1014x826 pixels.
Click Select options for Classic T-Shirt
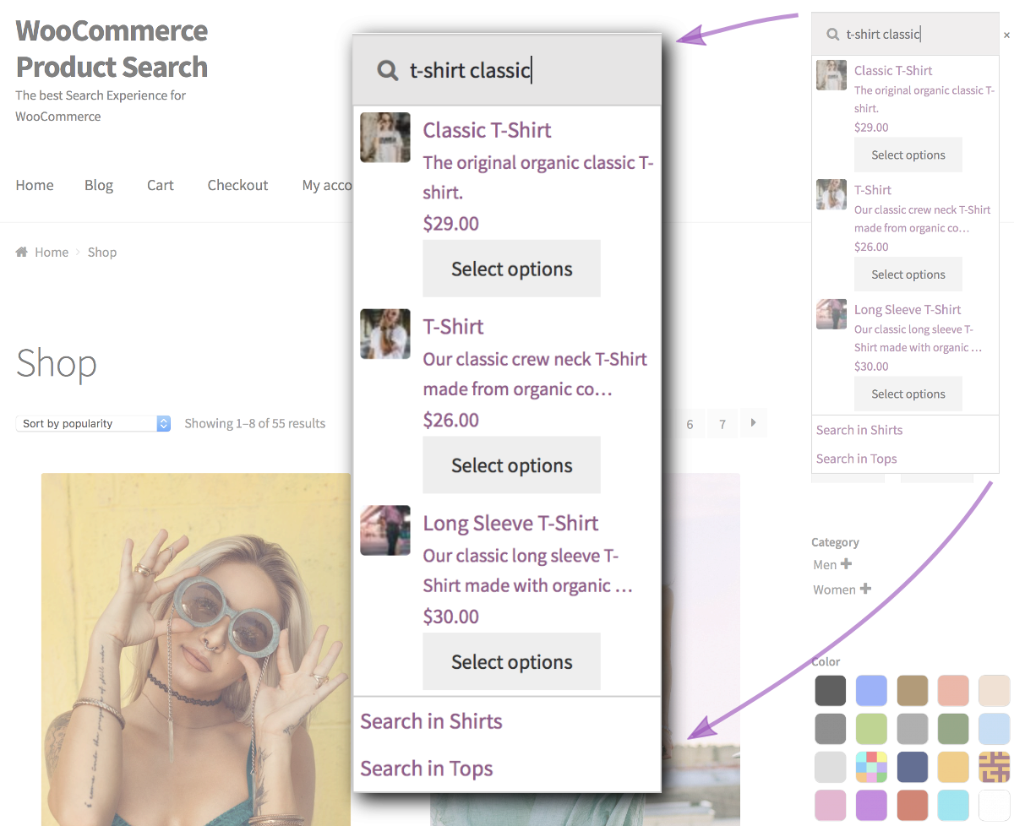511,269
